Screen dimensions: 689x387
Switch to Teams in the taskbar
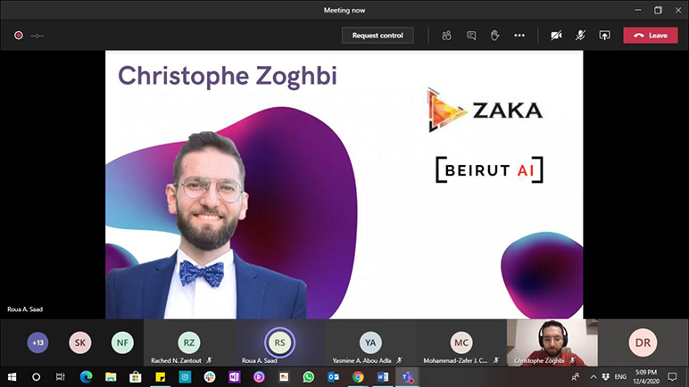click(407, 377)
